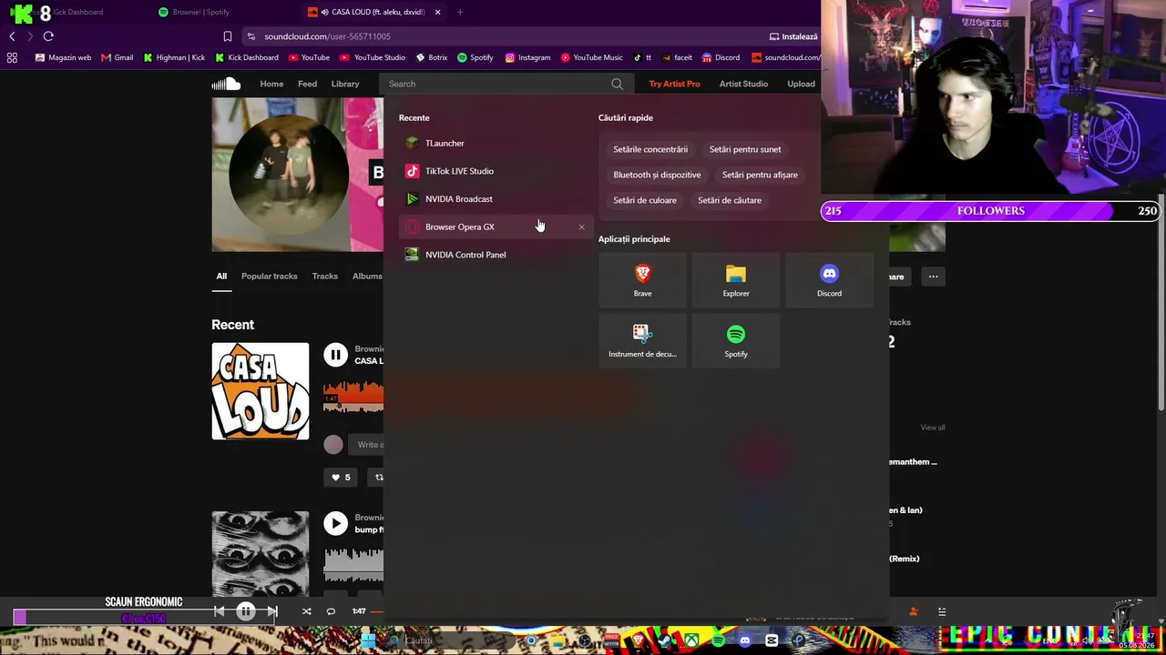Open Gmail bookmark

pyautogui.click(x=118, y=57)
